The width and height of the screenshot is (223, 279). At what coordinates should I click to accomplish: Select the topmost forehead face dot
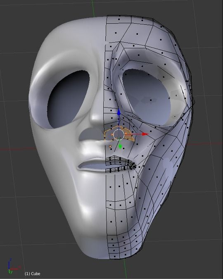point(119,19)
